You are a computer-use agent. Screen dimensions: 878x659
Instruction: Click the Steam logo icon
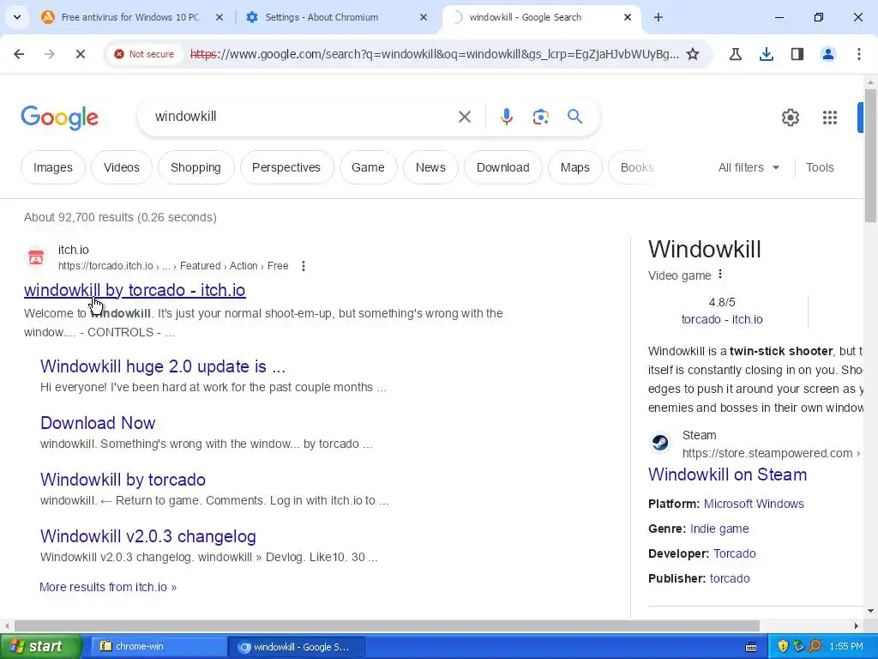tap(660, 443)
